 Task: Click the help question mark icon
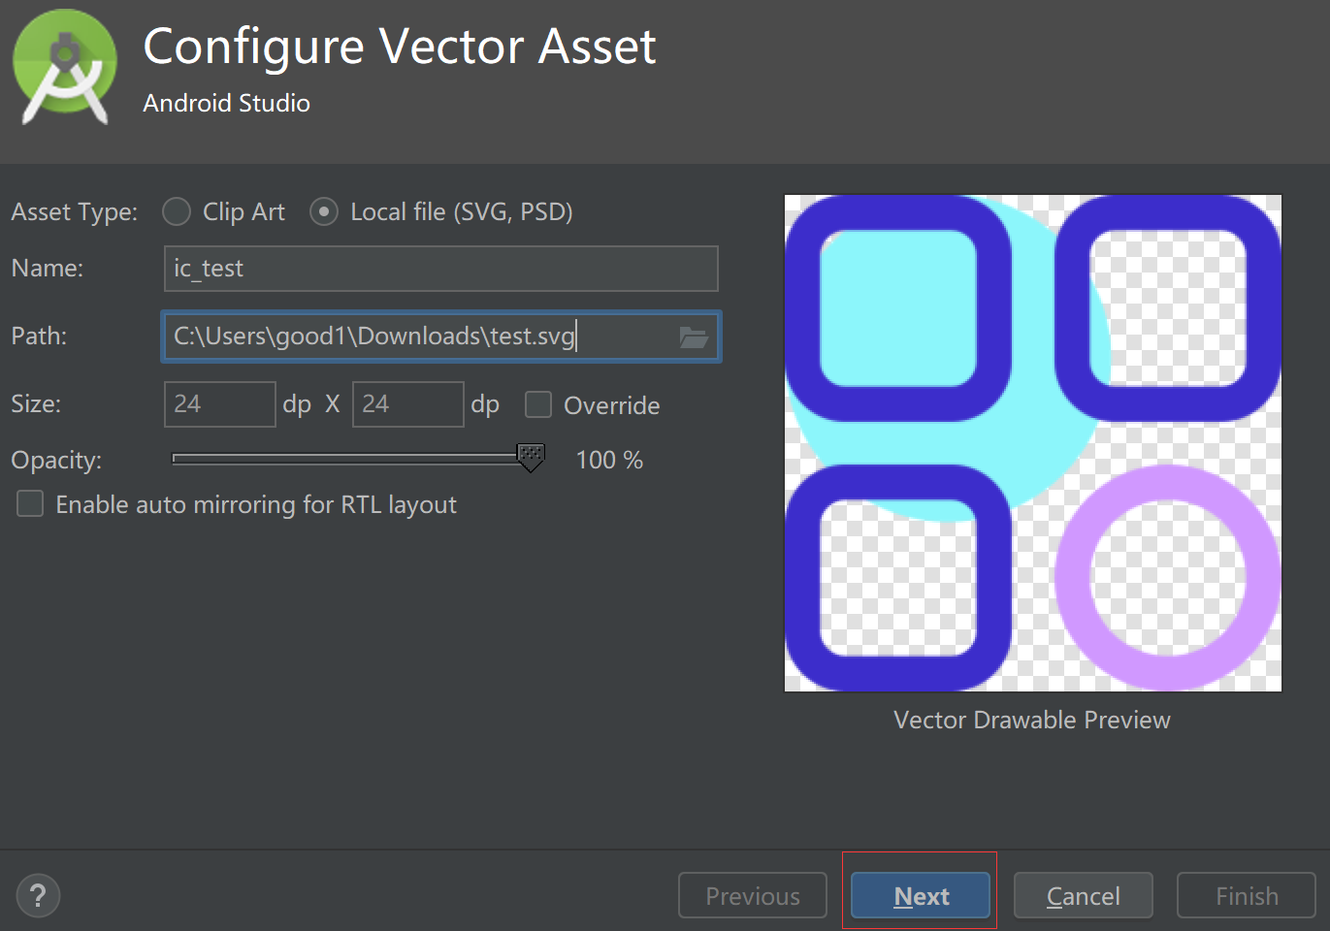39,895
